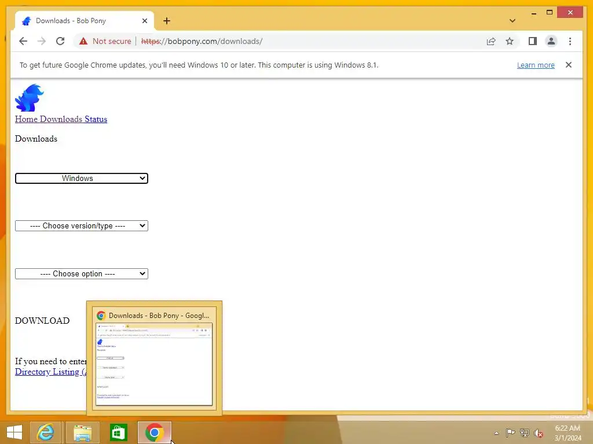This screenshot has width=593, height=444.
Task: Click the forward navigation arrow
Action: tap(42, 41)
